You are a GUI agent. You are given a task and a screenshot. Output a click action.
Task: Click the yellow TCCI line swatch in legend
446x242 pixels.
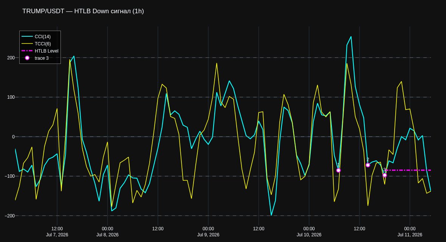[x=27, y=43]
